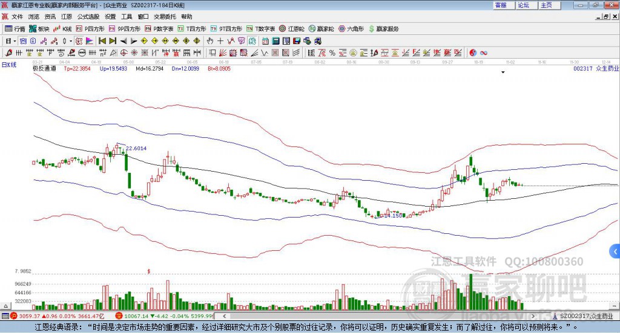Screen dimensions: 620x333
Task: Jump to first bar icon
Action: tap(102, 41)
